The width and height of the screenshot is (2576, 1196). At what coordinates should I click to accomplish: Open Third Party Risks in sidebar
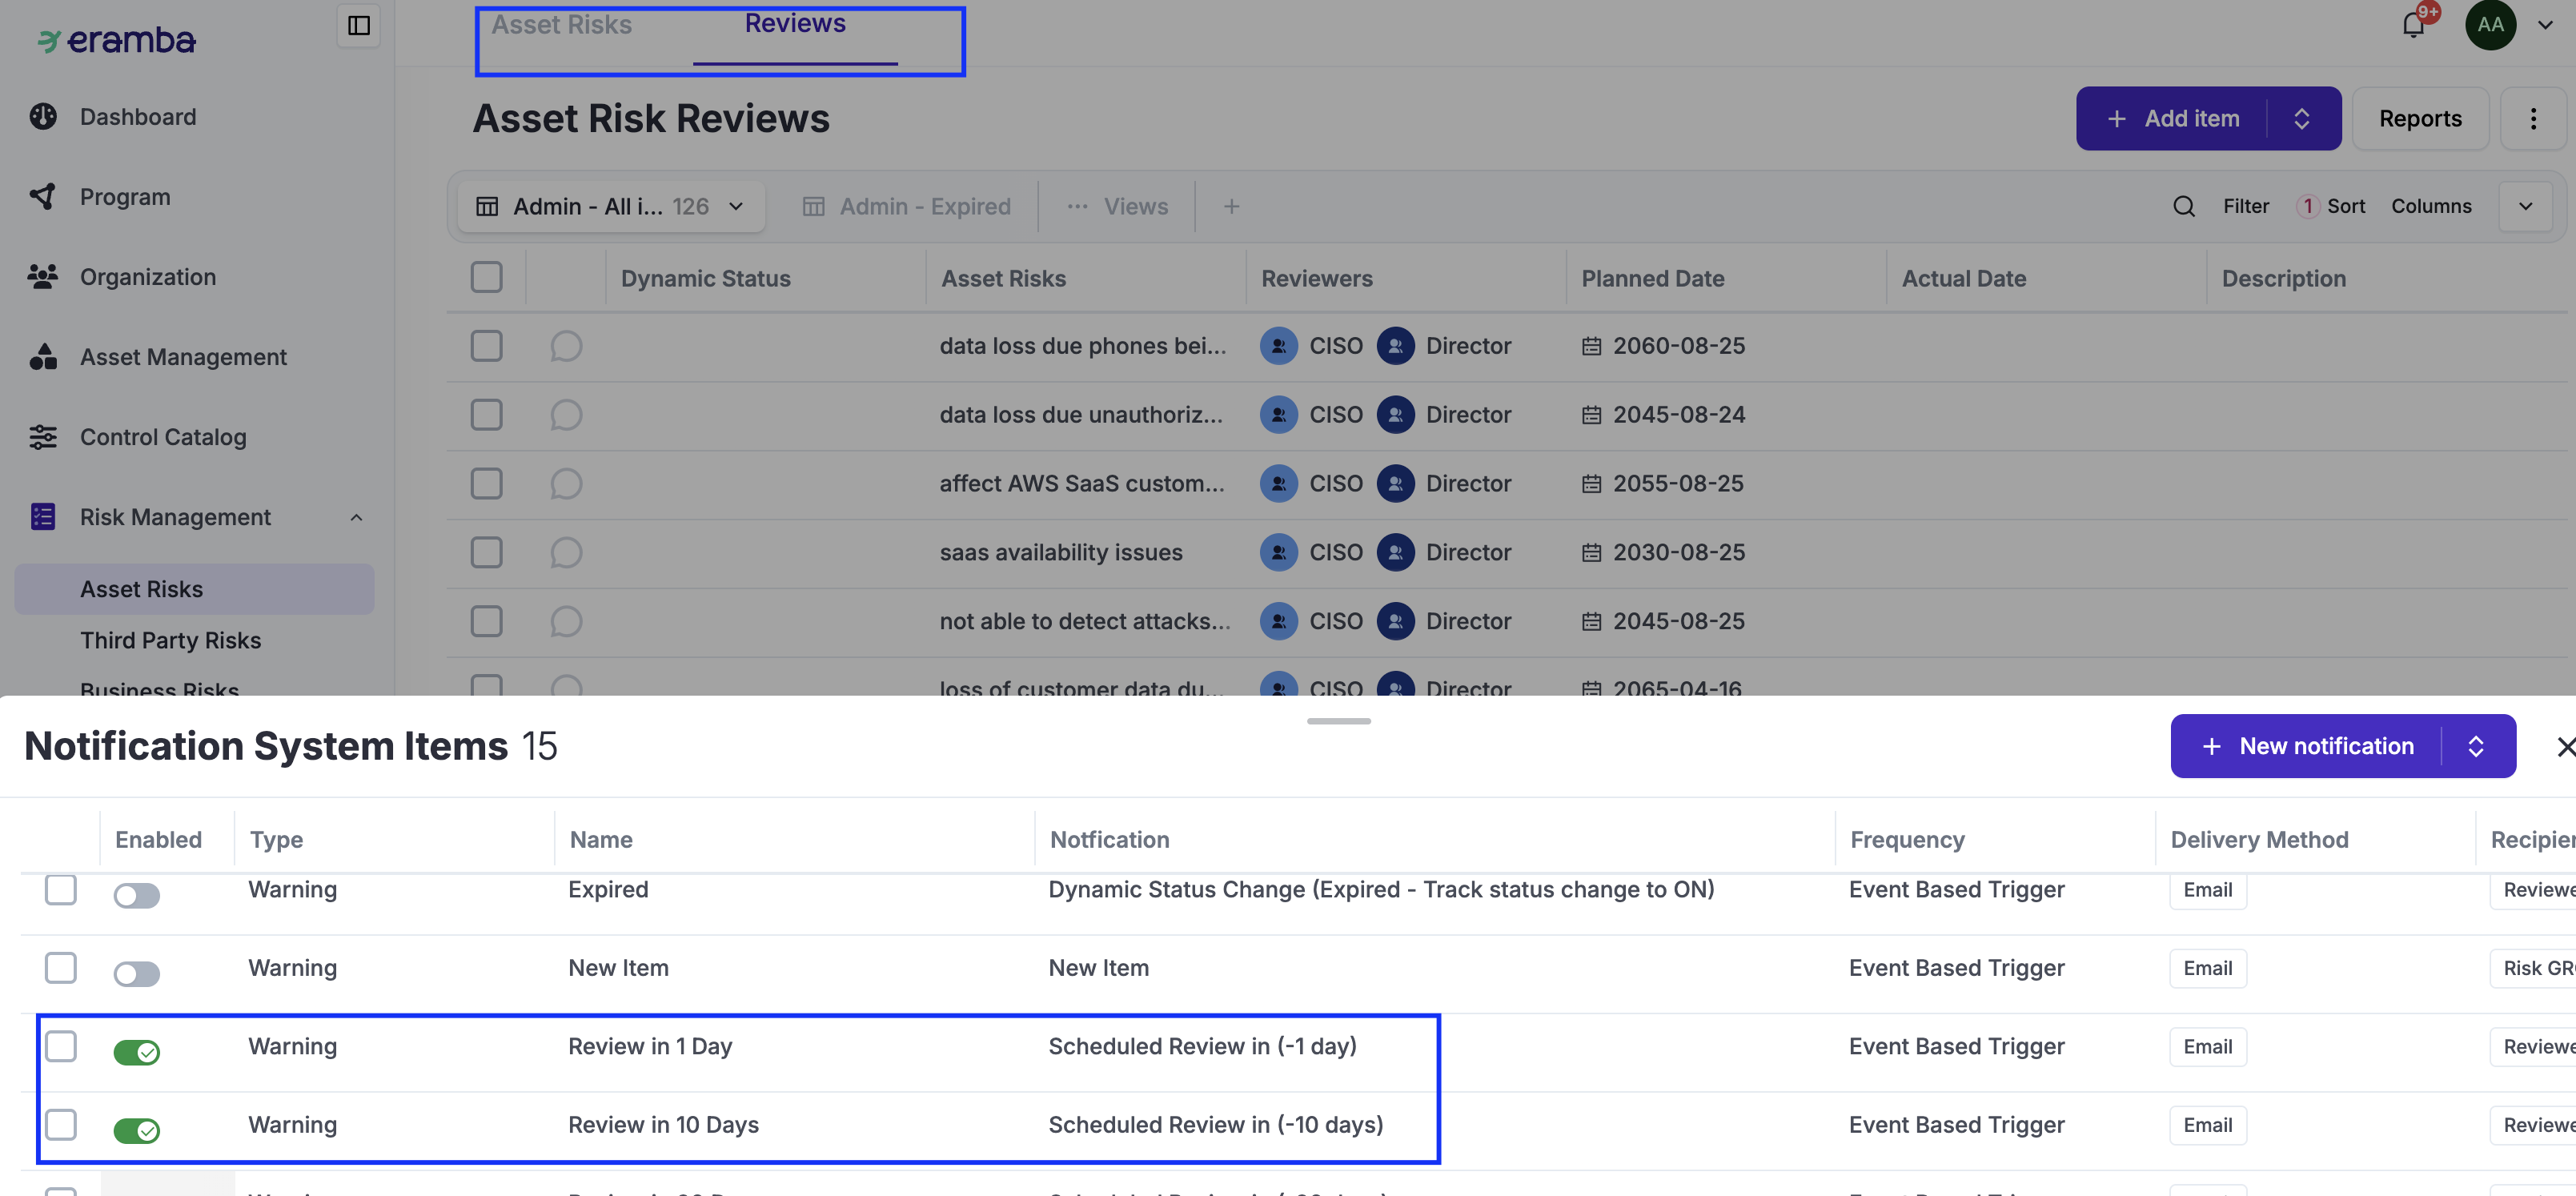[170, 640]
